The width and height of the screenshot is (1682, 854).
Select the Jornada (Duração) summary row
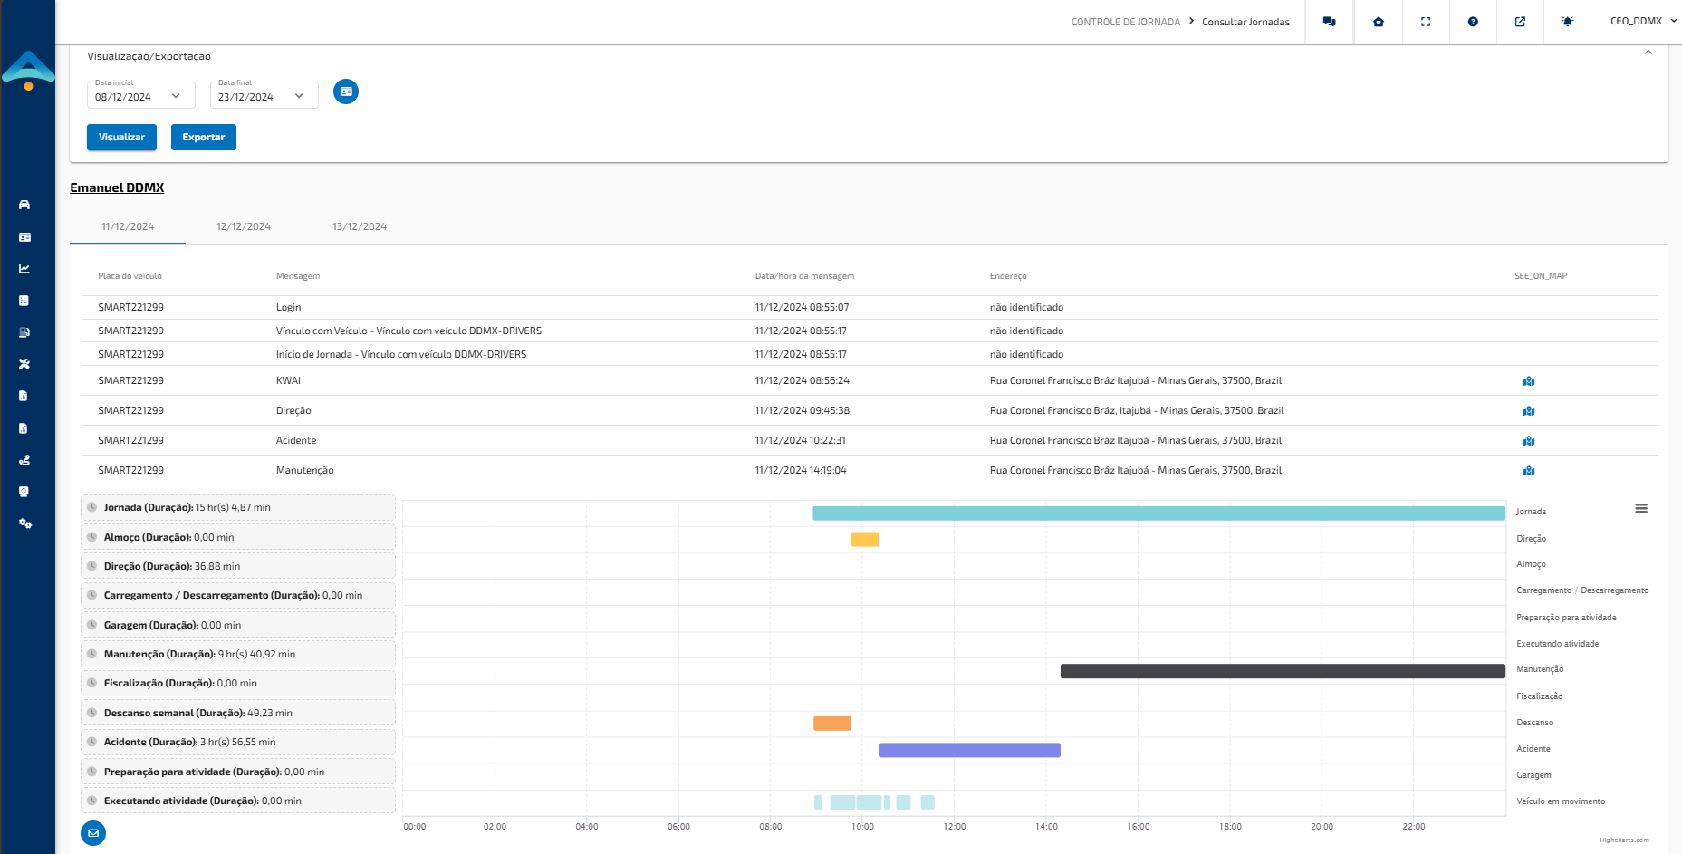click(238, 507)
